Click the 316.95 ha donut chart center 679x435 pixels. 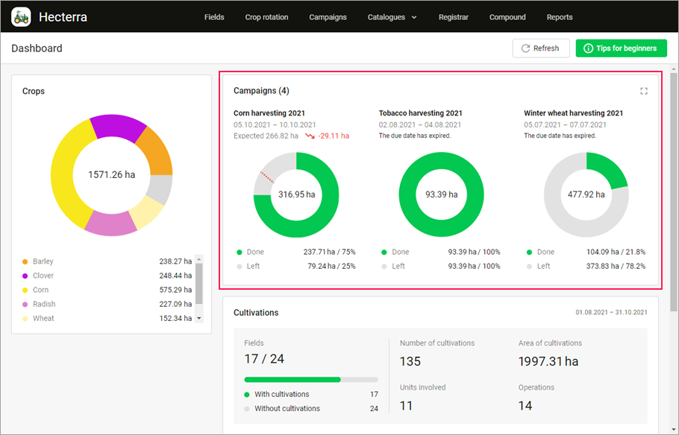click(296, 194)
